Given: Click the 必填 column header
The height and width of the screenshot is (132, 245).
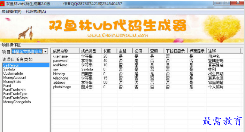Looking at the screenshot, I should click(x=140, y=51).
